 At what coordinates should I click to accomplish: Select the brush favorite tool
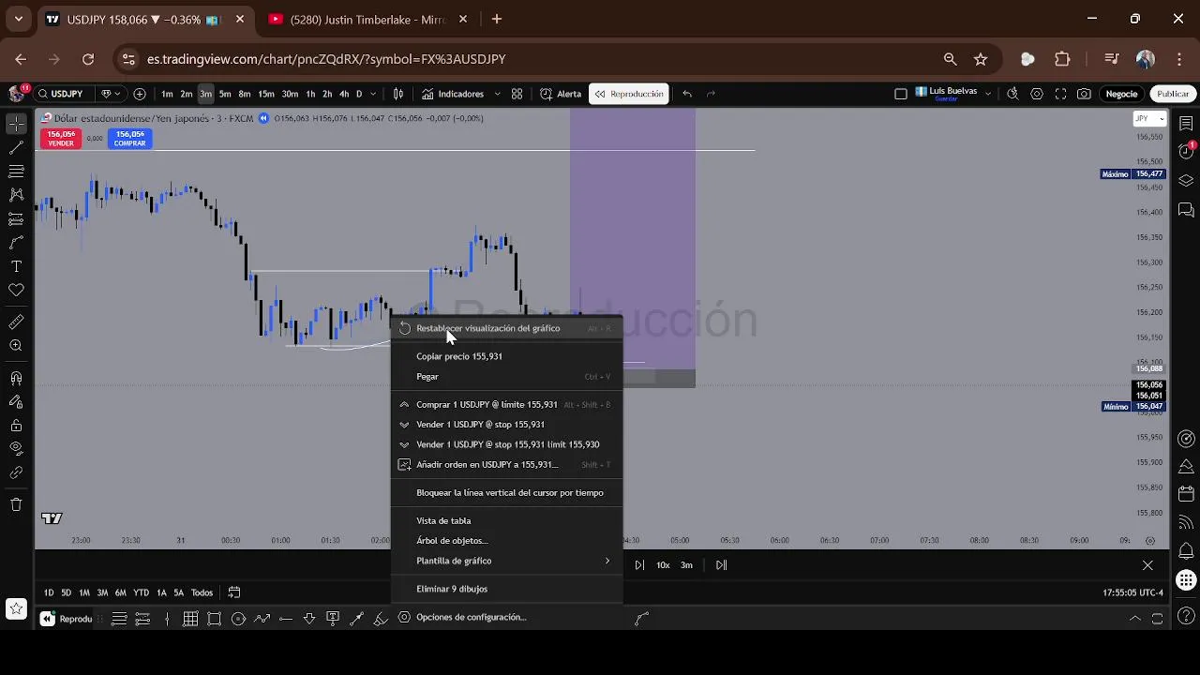[x=381, y=619]
